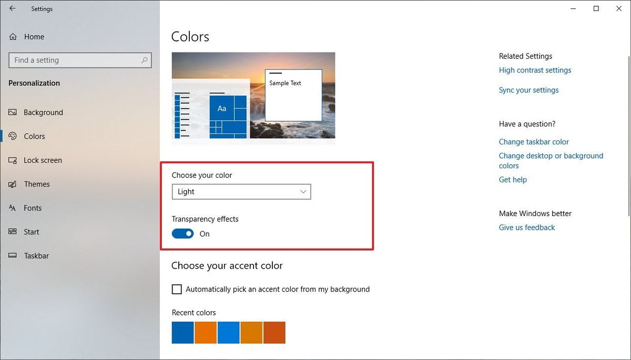The height and width of the screenshot is (360, 631).
Task: Click the Lock screen icon
Action: click(x=12, y=160)
